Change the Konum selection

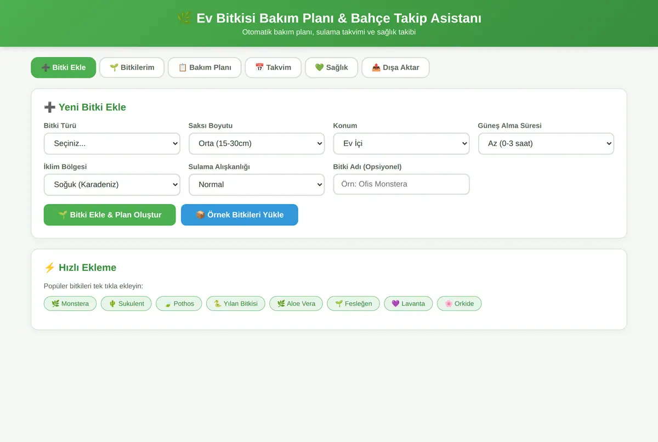(x=401, y=144)
